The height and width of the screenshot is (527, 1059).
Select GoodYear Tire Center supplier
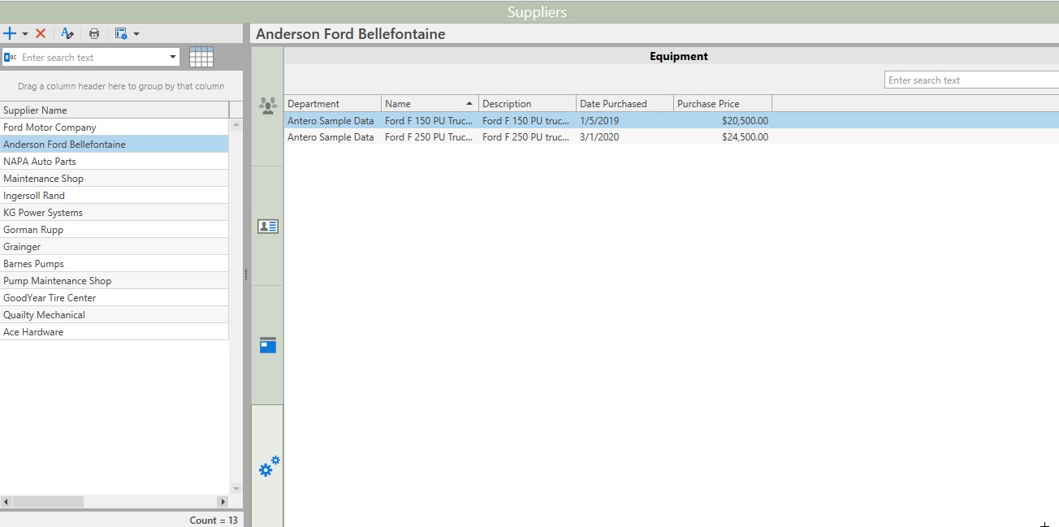coord(115,297)
